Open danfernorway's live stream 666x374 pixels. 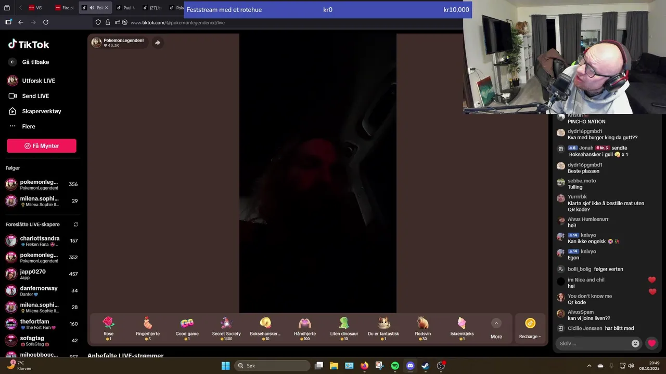coord(42,290)
